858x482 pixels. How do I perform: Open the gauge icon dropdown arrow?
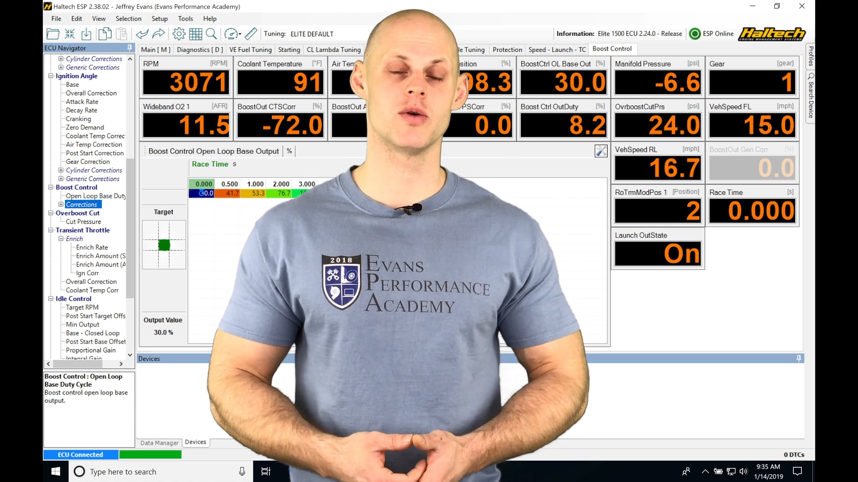click(240, 34)
